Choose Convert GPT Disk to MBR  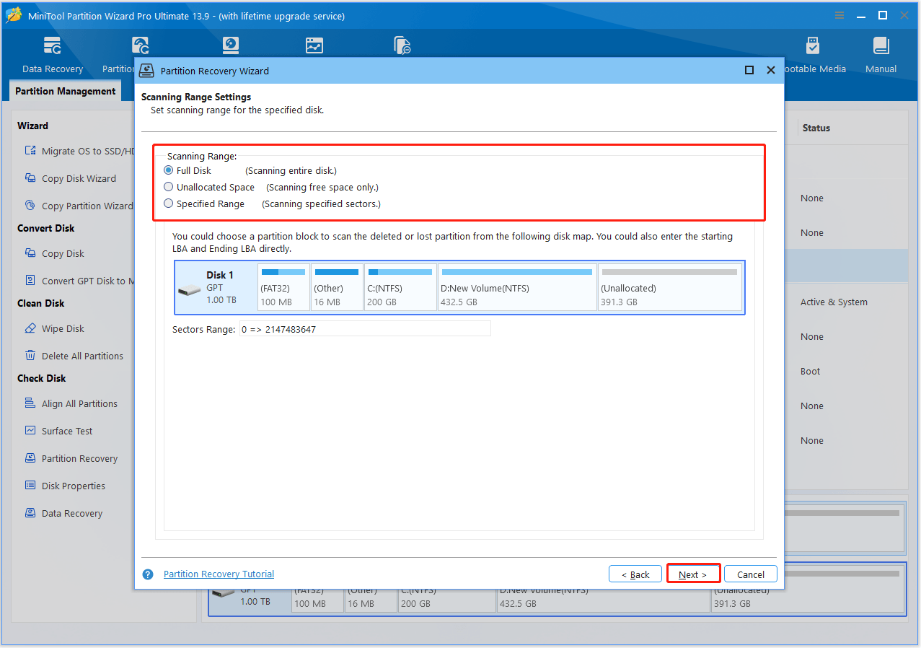point(80,281)
